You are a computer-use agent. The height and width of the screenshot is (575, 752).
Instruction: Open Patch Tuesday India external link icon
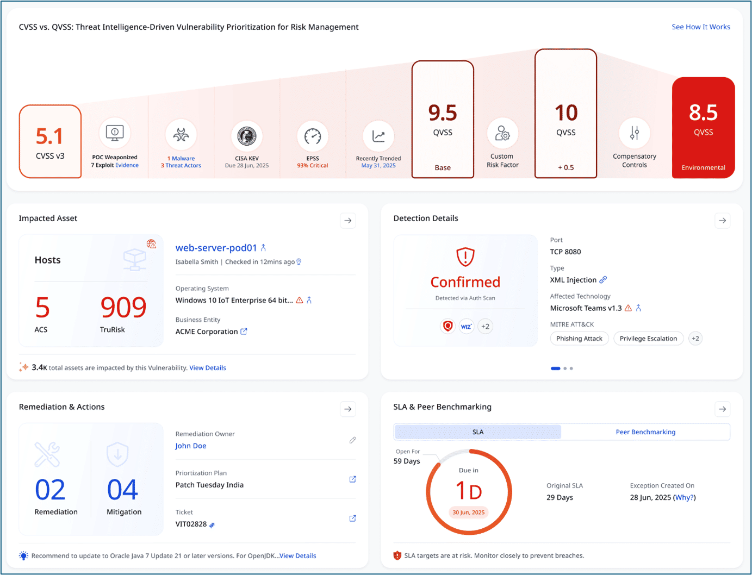pyautogui.click(x=352, y=479)
